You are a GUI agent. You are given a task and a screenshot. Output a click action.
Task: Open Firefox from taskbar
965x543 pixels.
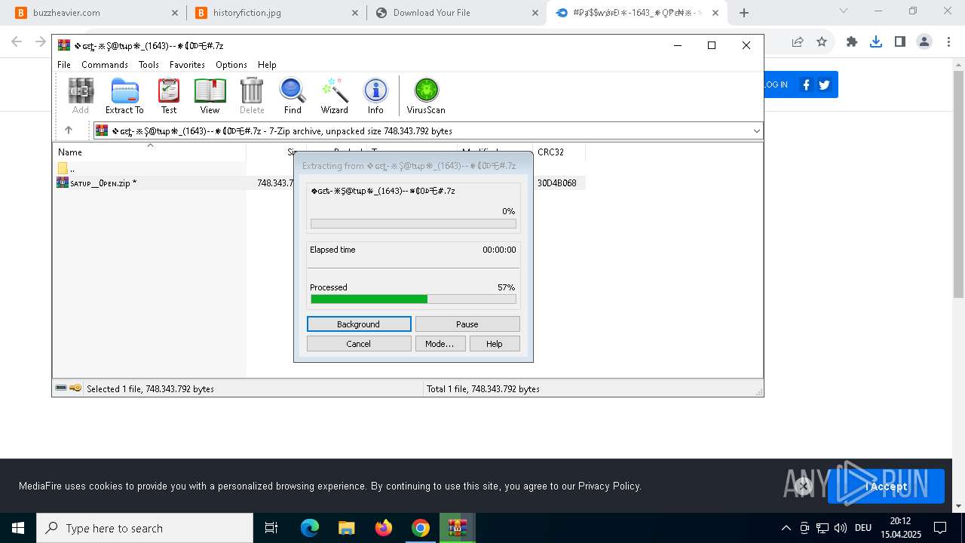384,528
